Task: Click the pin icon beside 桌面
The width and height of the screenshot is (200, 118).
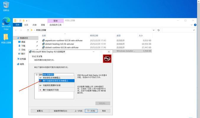Action: pyautogui.click(x=37, y=42)
